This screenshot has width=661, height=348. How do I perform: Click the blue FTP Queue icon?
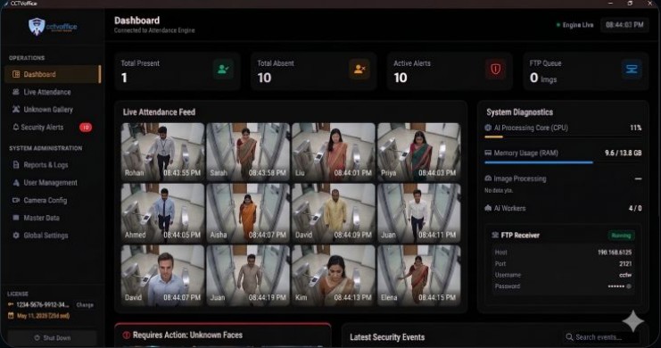632,70
